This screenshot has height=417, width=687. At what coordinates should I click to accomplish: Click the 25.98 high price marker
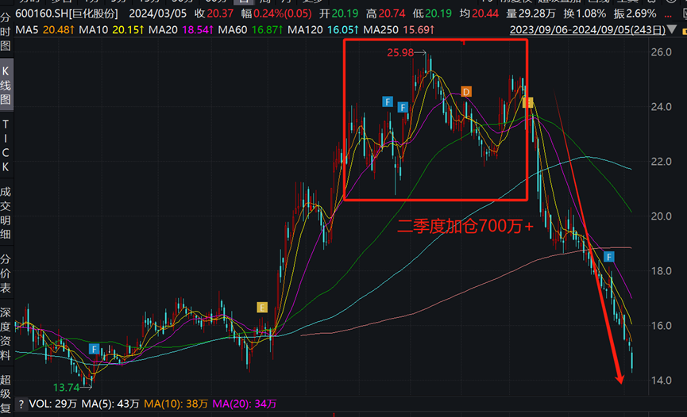pos(400,53)
